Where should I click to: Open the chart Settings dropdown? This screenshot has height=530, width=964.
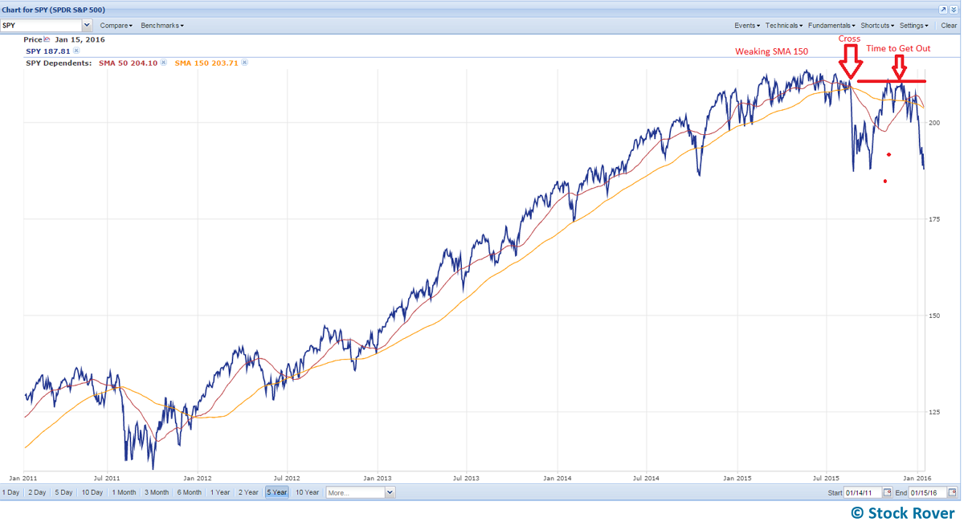[916, 26]
